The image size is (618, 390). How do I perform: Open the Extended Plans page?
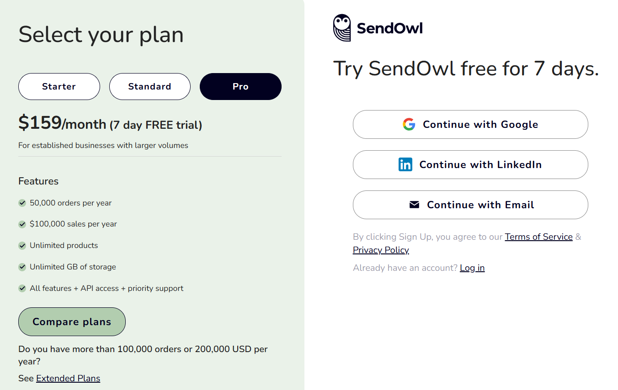coord(68,378)
